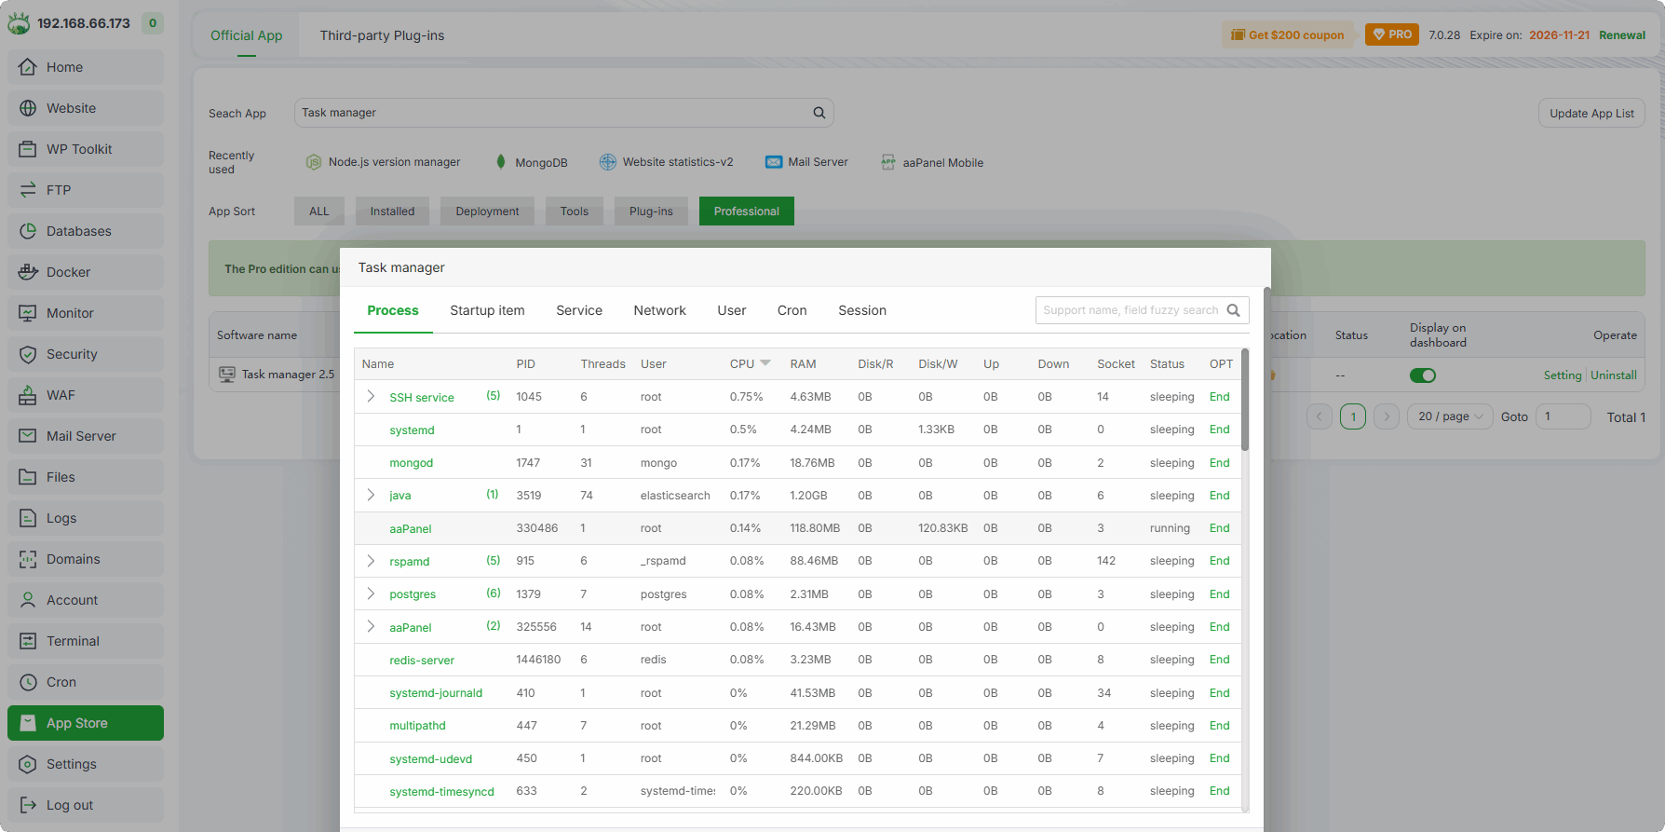1665x832 pixels.
Task: Click the search magnifier in app search
Action: coord(819,113)
